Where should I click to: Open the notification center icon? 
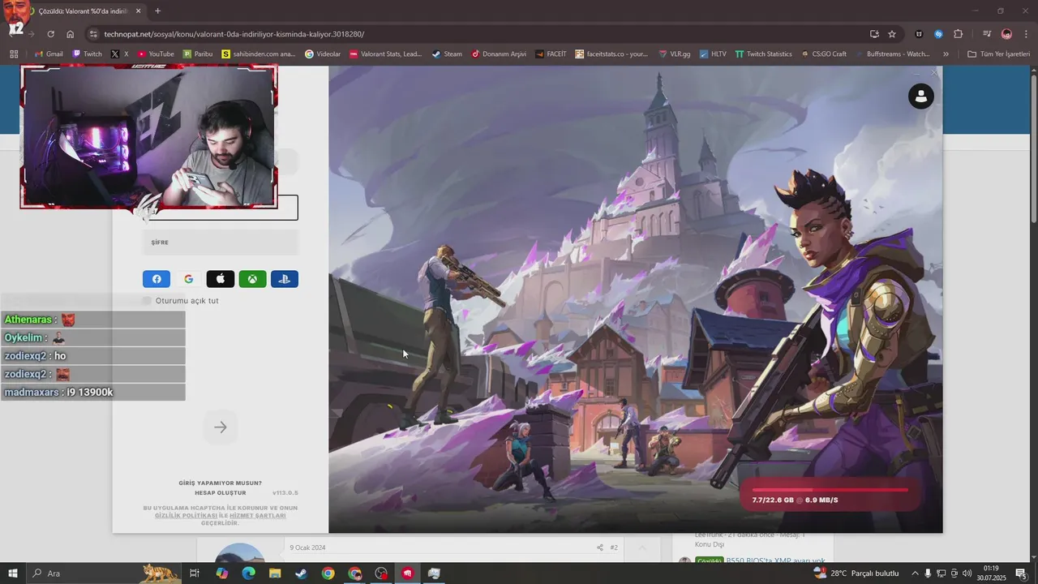(x=1021, y=573)
